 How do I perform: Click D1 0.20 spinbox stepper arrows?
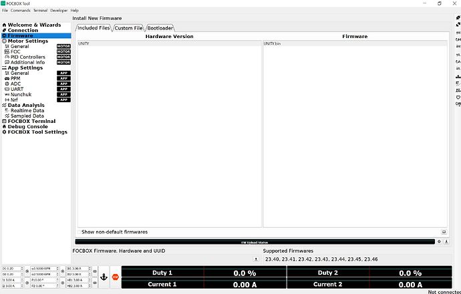22,269
